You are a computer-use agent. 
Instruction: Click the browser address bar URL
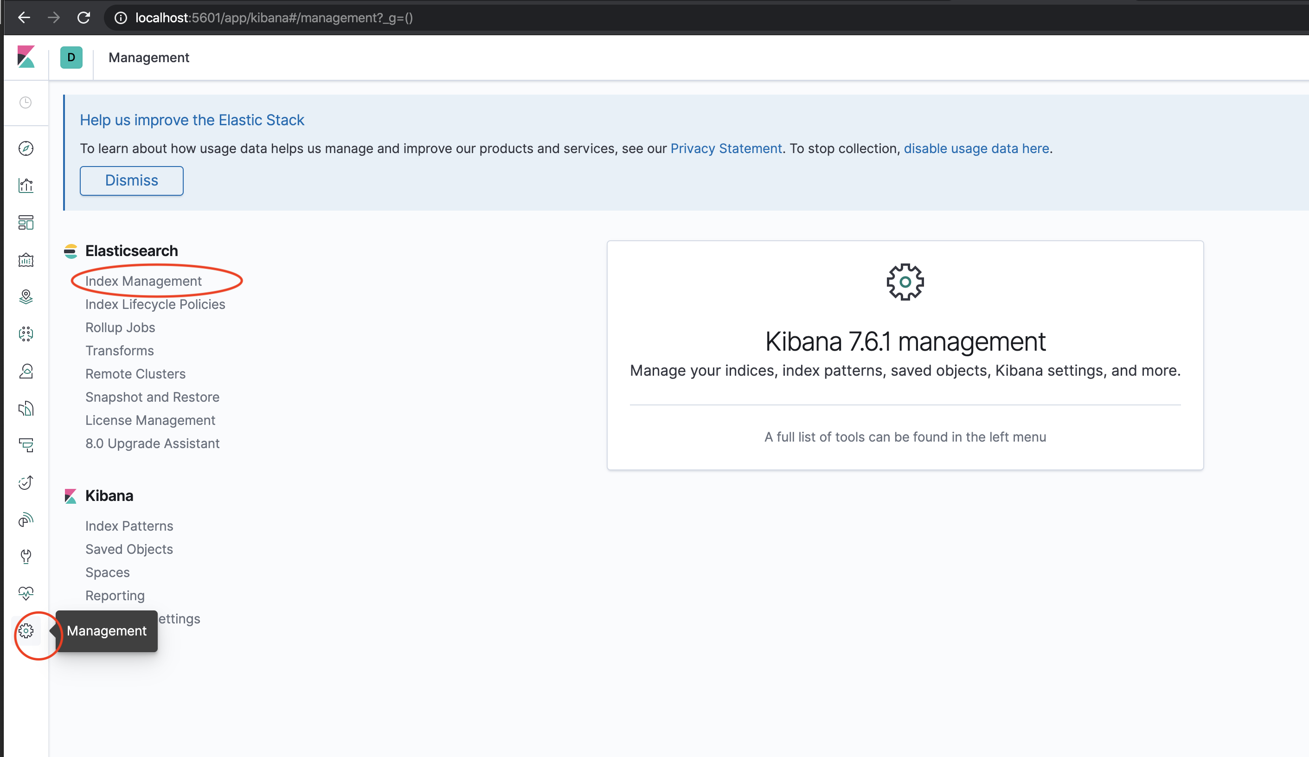pos(274,18)
